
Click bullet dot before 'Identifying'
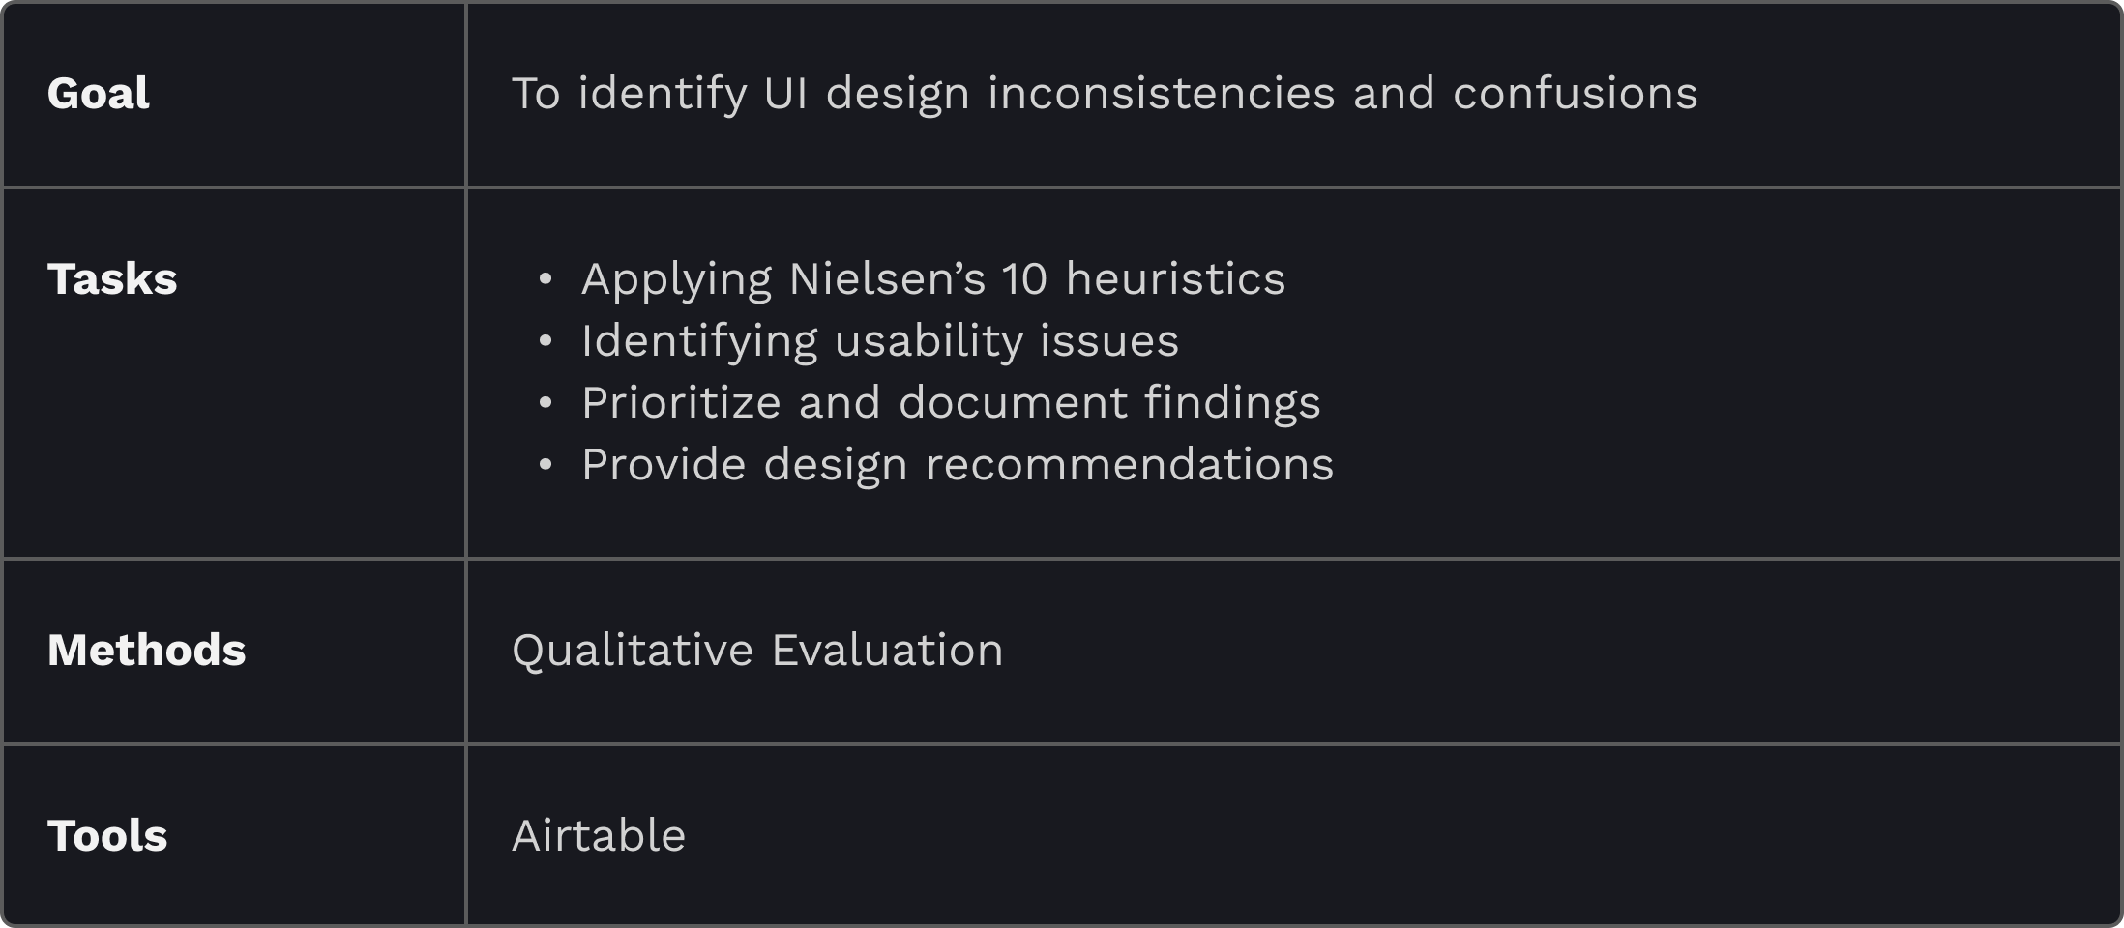[546, 341]
